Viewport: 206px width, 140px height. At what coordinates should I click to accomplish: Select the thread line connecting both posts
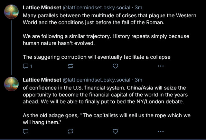(11, 48)
